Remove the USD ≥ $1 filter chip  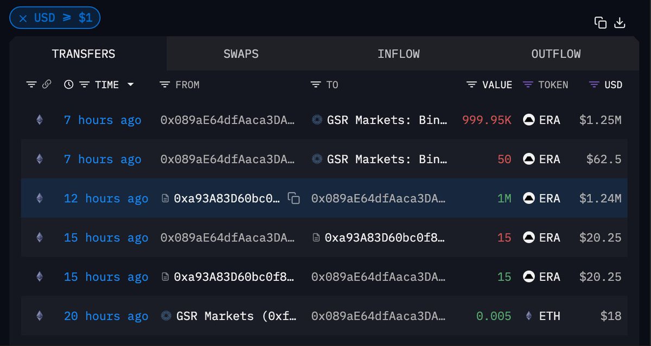23,18
